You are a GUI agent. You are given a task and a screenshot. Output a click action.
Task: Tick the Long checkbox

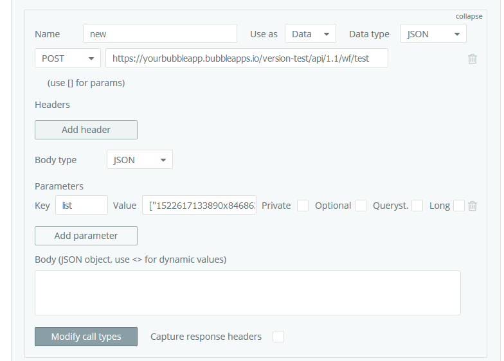click(458, 206)
